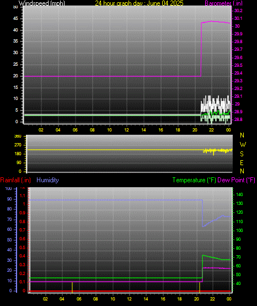
Task: Click the 'S' compass label
Action: pyautogui.click(x=242, y=154)
